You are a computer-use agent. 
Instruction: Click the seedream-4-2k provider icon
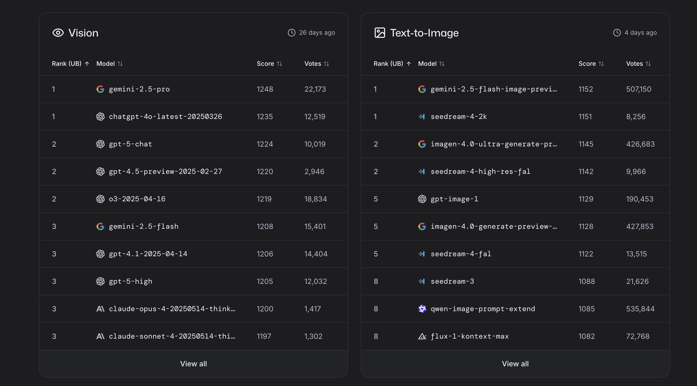click(422, 116)
